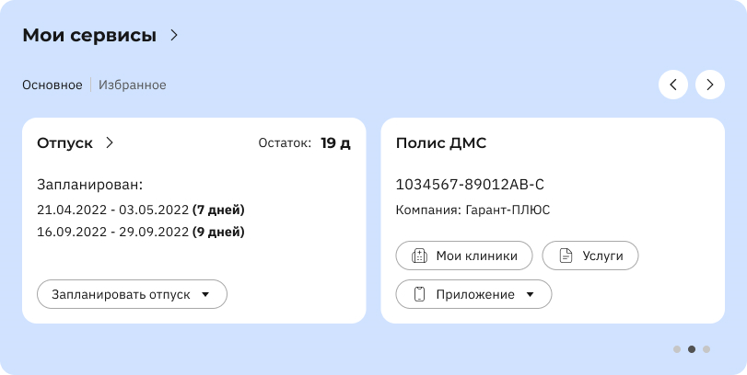Open Мои клиники button
747x375 pixels.
464,256
